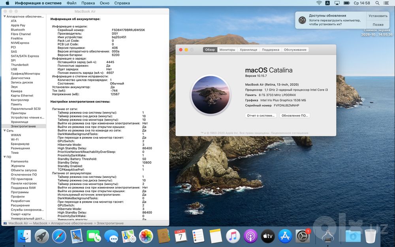Collapse the Аппаратное обеспечение tree section
The width and height of the screenshot is (395, 247).
4,16
